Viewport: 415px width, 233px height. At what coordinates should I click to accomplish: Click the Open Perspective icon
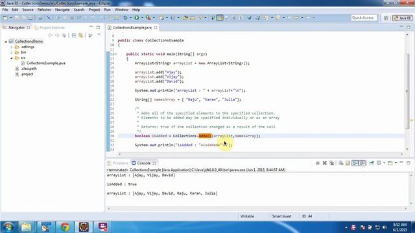[x=386, y=18]
